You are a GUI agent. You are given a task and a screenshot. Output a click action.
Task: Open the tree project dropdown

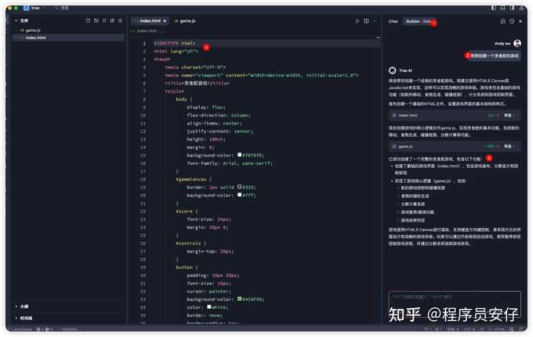(x=35, y=8)
